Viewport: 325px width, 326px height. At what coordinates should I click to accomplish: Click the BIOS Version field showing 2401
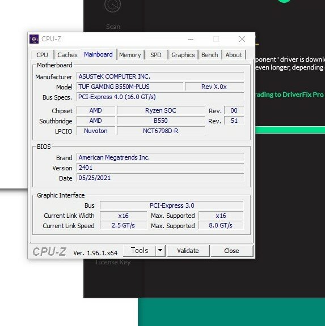160,168
